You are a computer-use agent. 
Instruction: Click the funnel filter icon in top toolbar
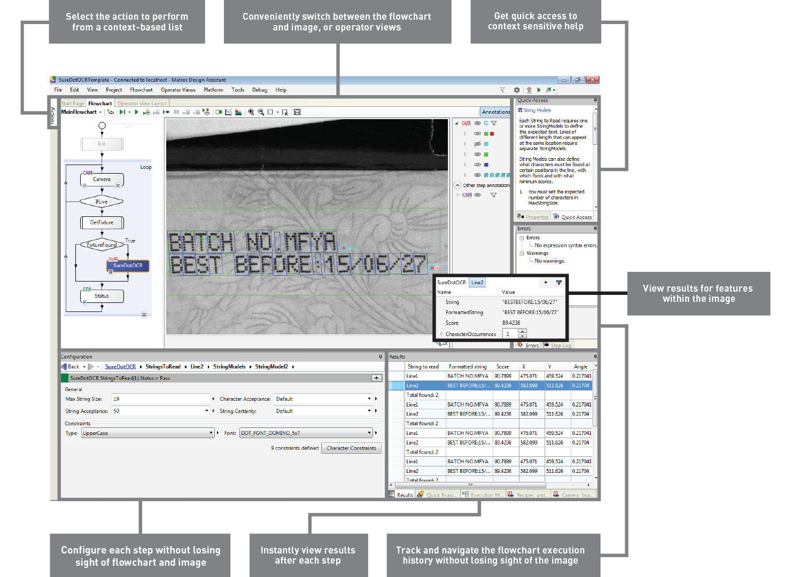(502, 90)
